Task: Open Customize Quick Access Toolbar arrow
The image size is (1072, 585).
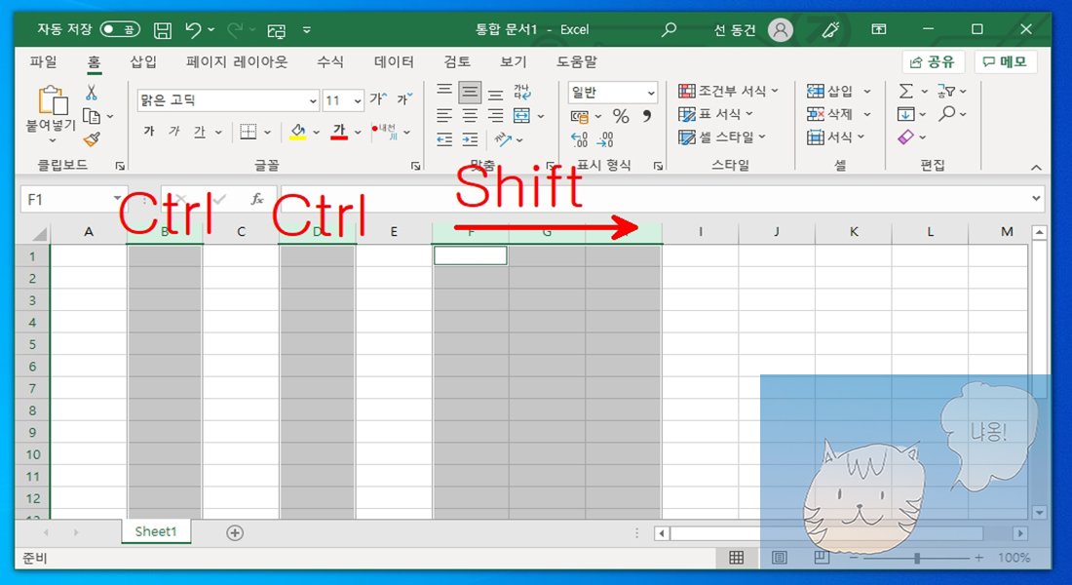Action: [x=307, y=30]
